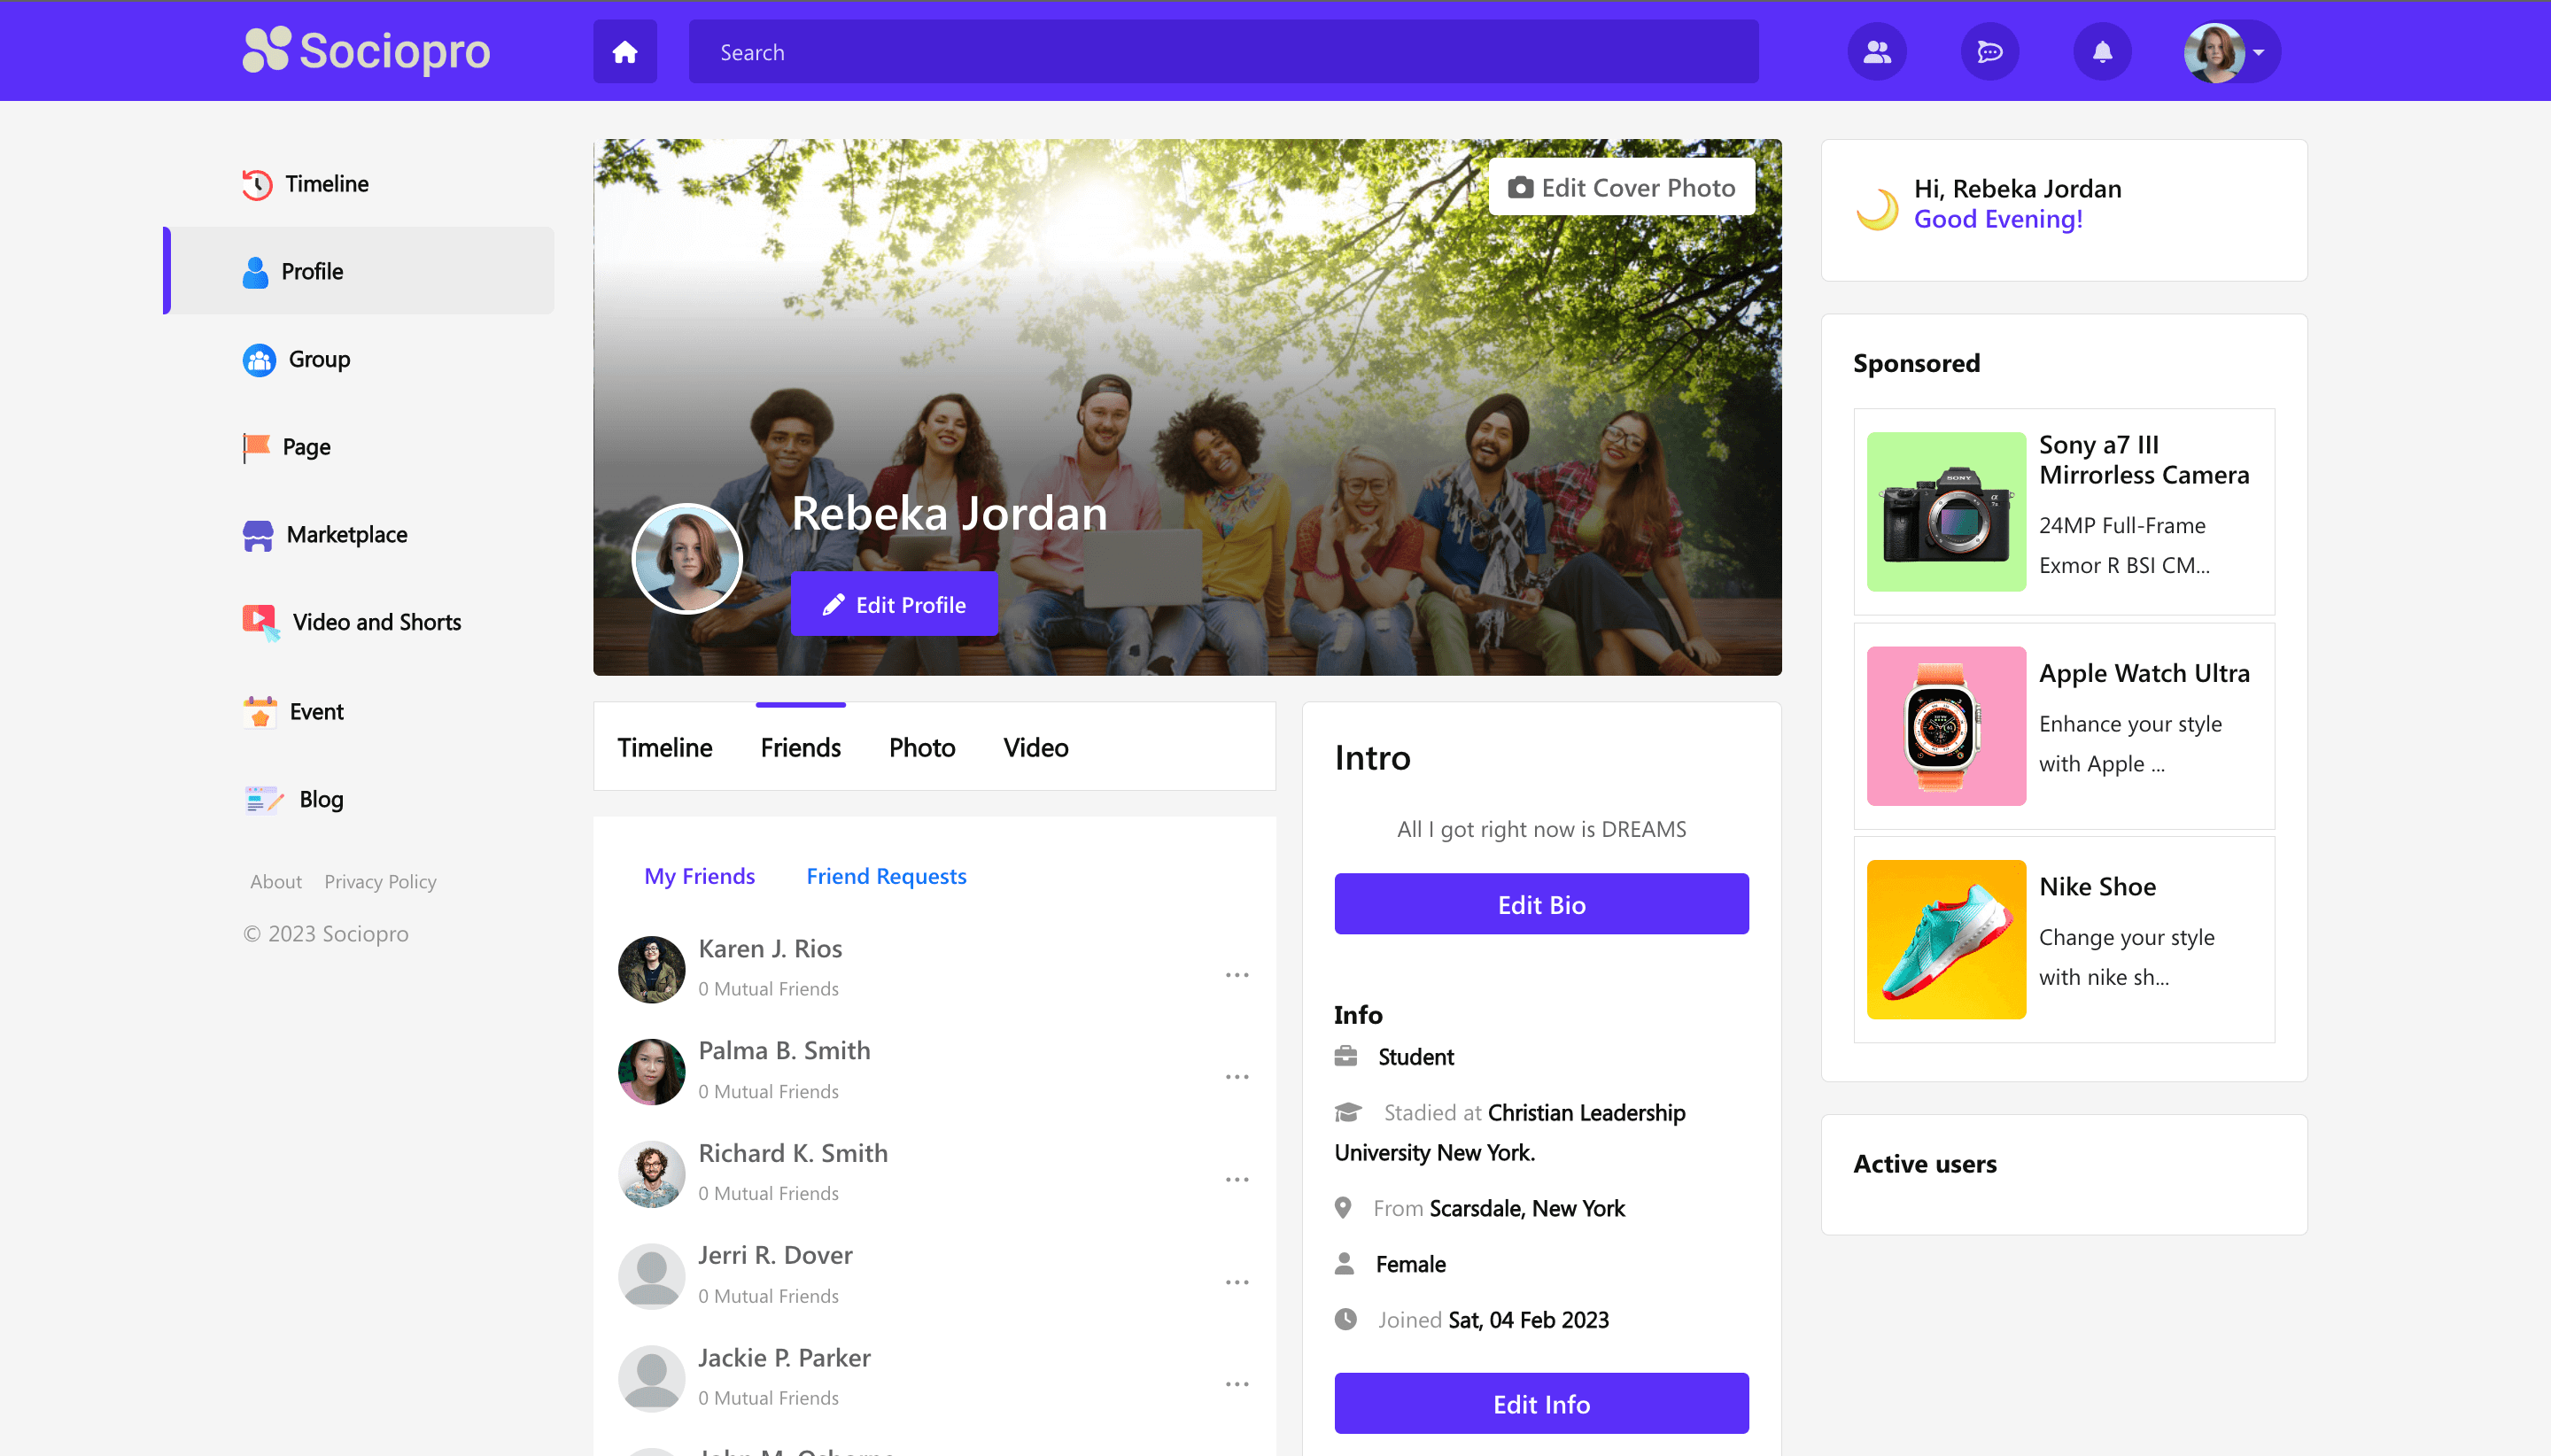Open the friends icon in the top bar

(x=1877, y=52)
